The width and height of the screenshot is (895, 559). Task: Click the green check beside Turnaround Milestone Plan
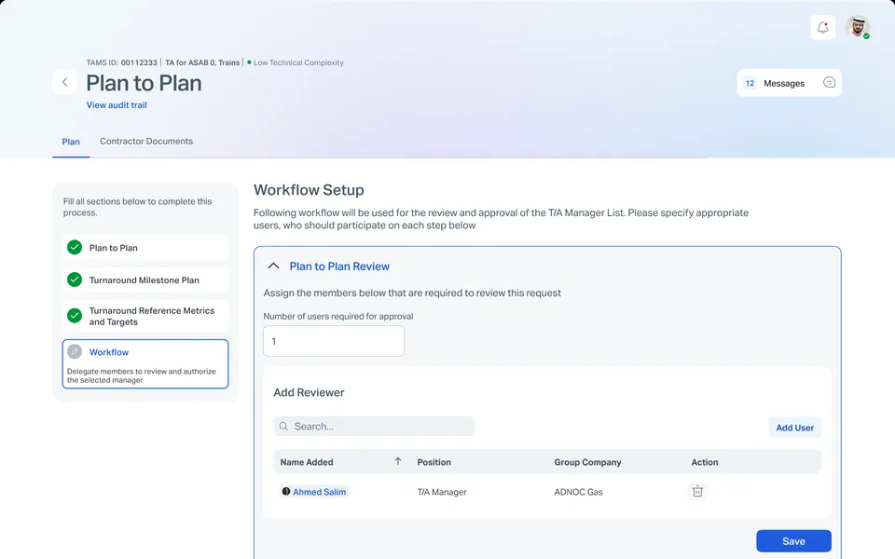coord(75,279)
